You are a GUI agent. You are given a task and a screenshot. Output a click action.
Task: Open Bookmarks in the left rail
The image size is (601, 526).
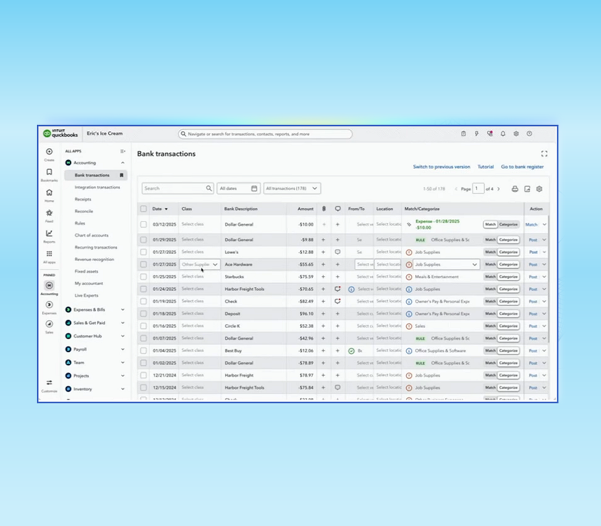pyautogui.click(x=49, y=172)
